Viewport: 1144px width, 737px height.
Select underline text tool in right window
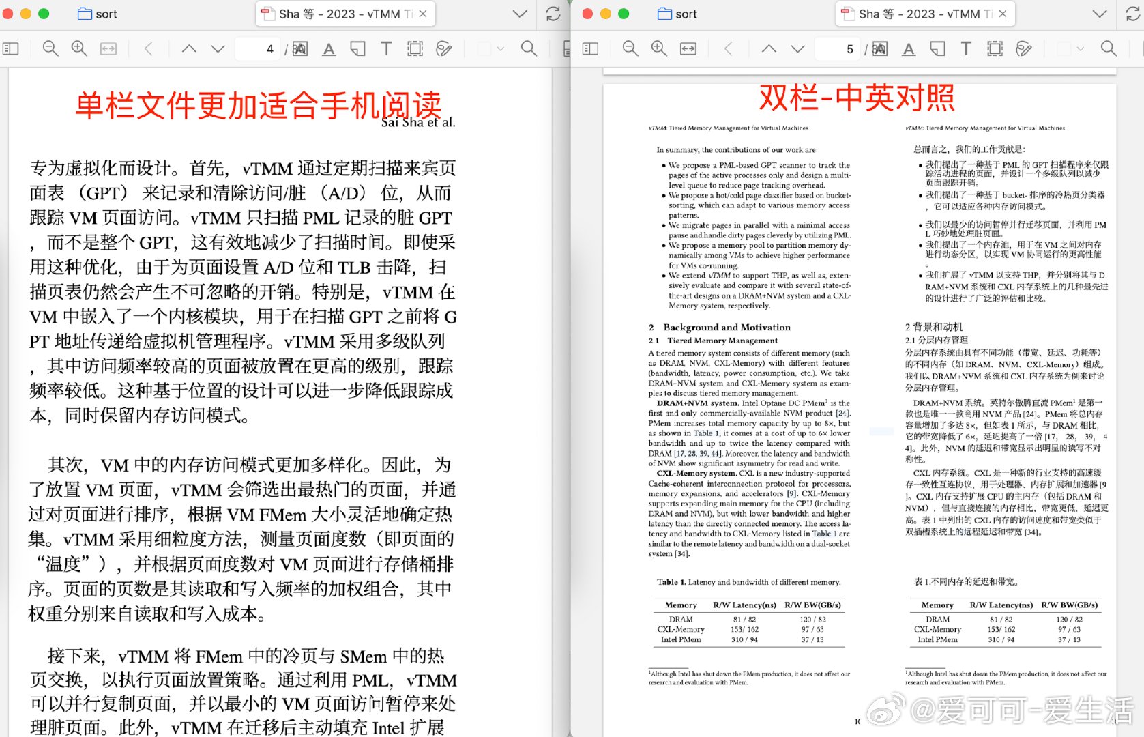pyautogui.click(x=909, y=48)
